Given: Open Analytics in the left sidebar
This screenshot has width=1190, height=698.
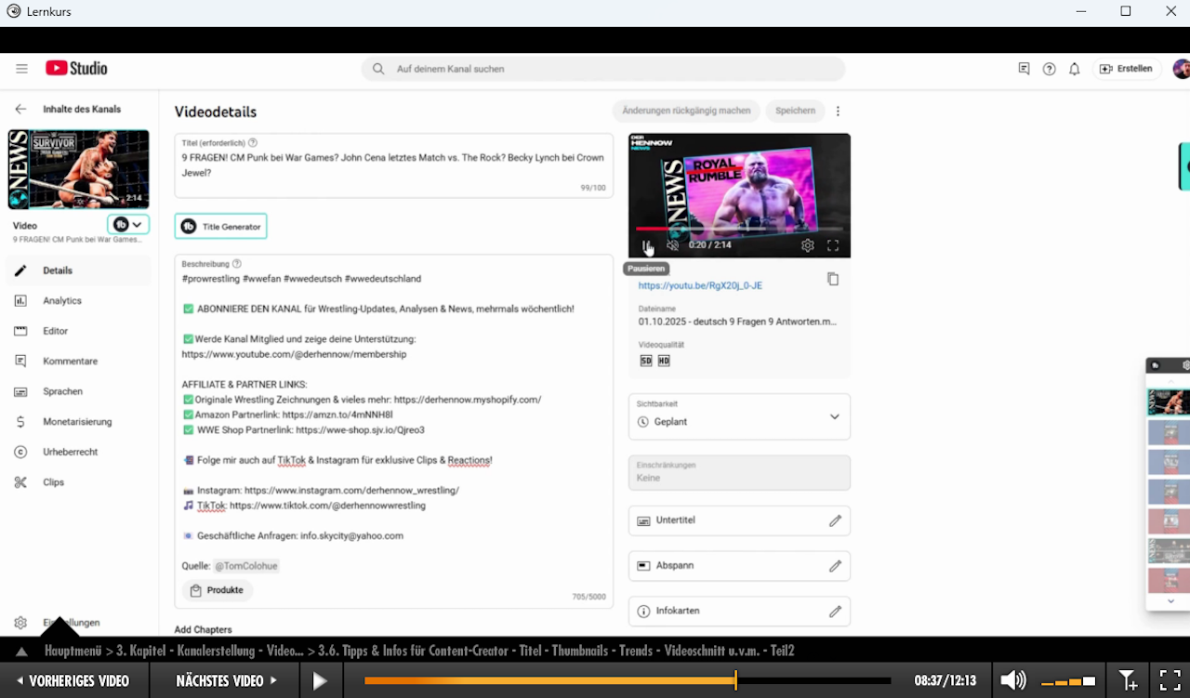Looking at the screenshot, I should 61,301.
